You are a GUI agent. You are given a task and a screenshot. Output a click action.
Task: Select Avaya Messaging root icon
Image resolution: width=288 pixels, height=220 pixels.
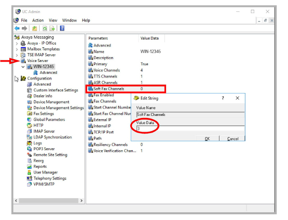[17, 37]
